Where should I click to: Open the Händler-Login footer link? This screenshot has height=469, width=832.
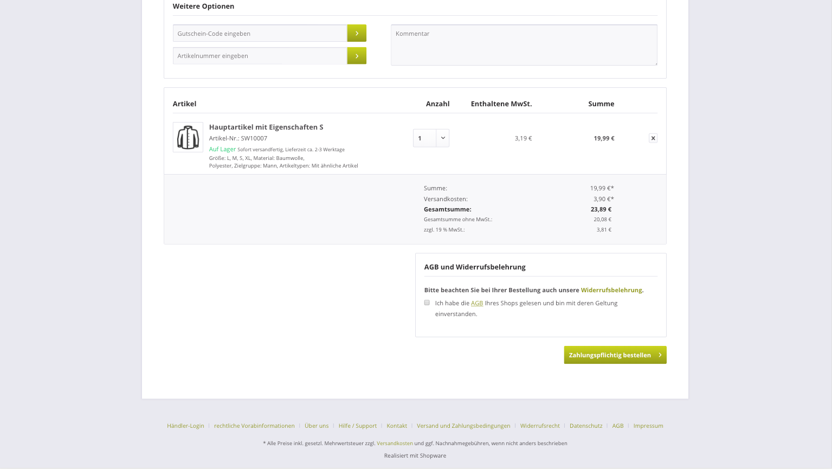(185, 426)
